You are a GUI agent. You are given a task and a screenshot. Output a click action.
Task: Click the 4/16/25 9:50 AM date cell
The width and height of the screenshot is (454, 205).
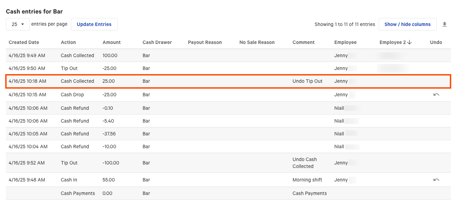click(27, 68)
